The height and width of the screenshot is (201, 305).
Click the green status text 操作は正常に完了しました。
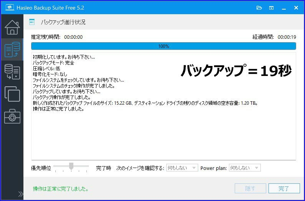tap(61, 189)
